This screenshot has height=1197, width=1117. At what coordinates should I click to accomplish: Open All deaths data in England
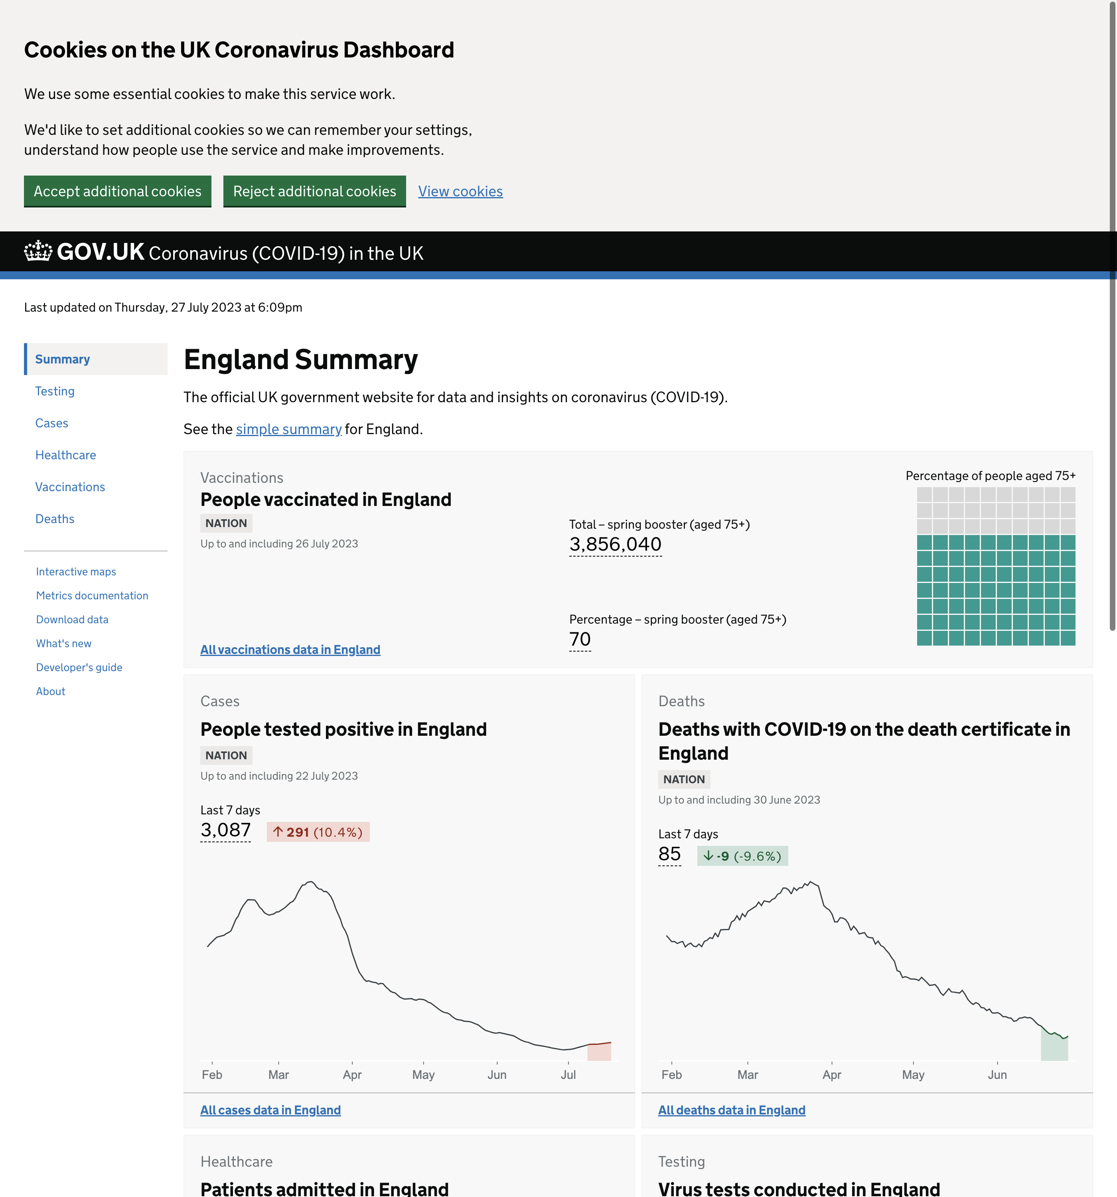coord(731,1110)
